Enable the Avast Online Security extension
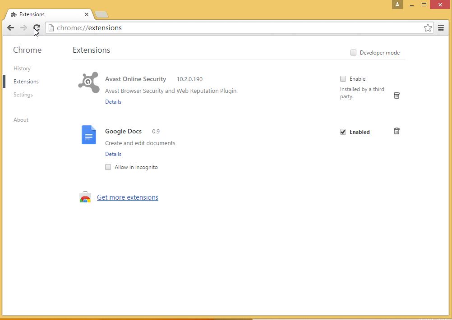The image size is (452, 320). click(343, 78)
